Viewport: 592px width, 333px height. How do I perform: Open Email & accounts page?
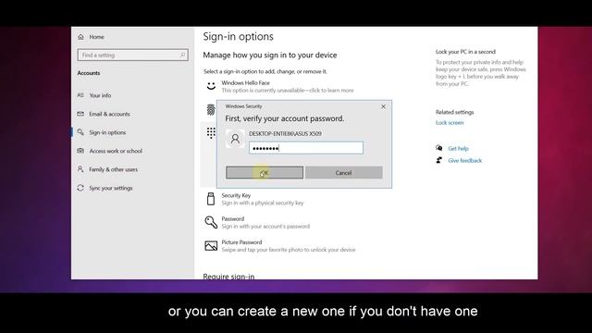coord(109,114)
